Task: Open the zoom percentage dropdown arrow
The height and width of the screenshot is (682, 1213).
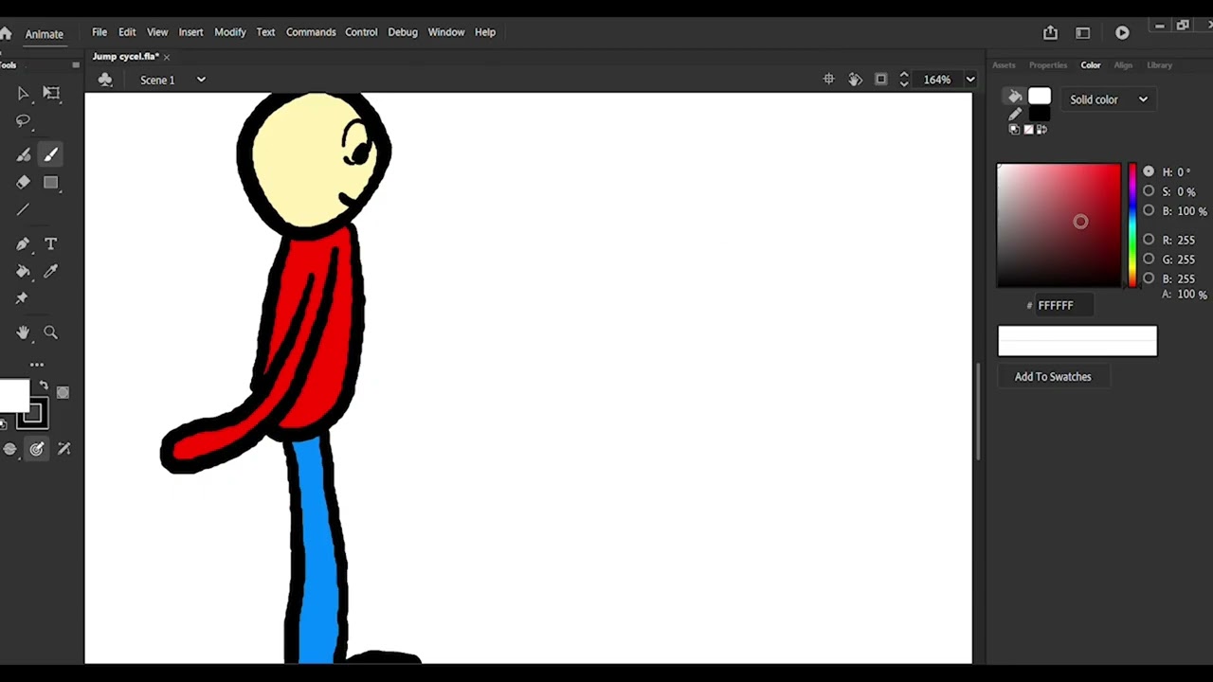Action: tap(970, 80)
